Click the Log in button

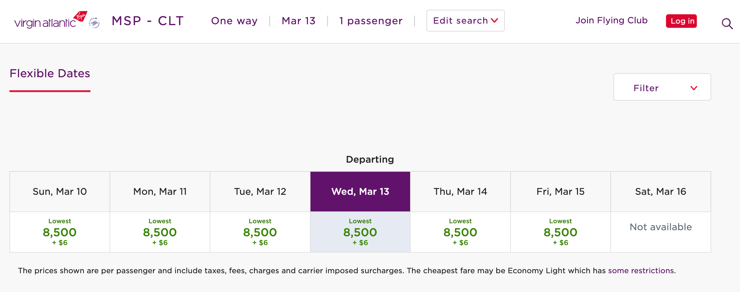click(x=681, y=21)
